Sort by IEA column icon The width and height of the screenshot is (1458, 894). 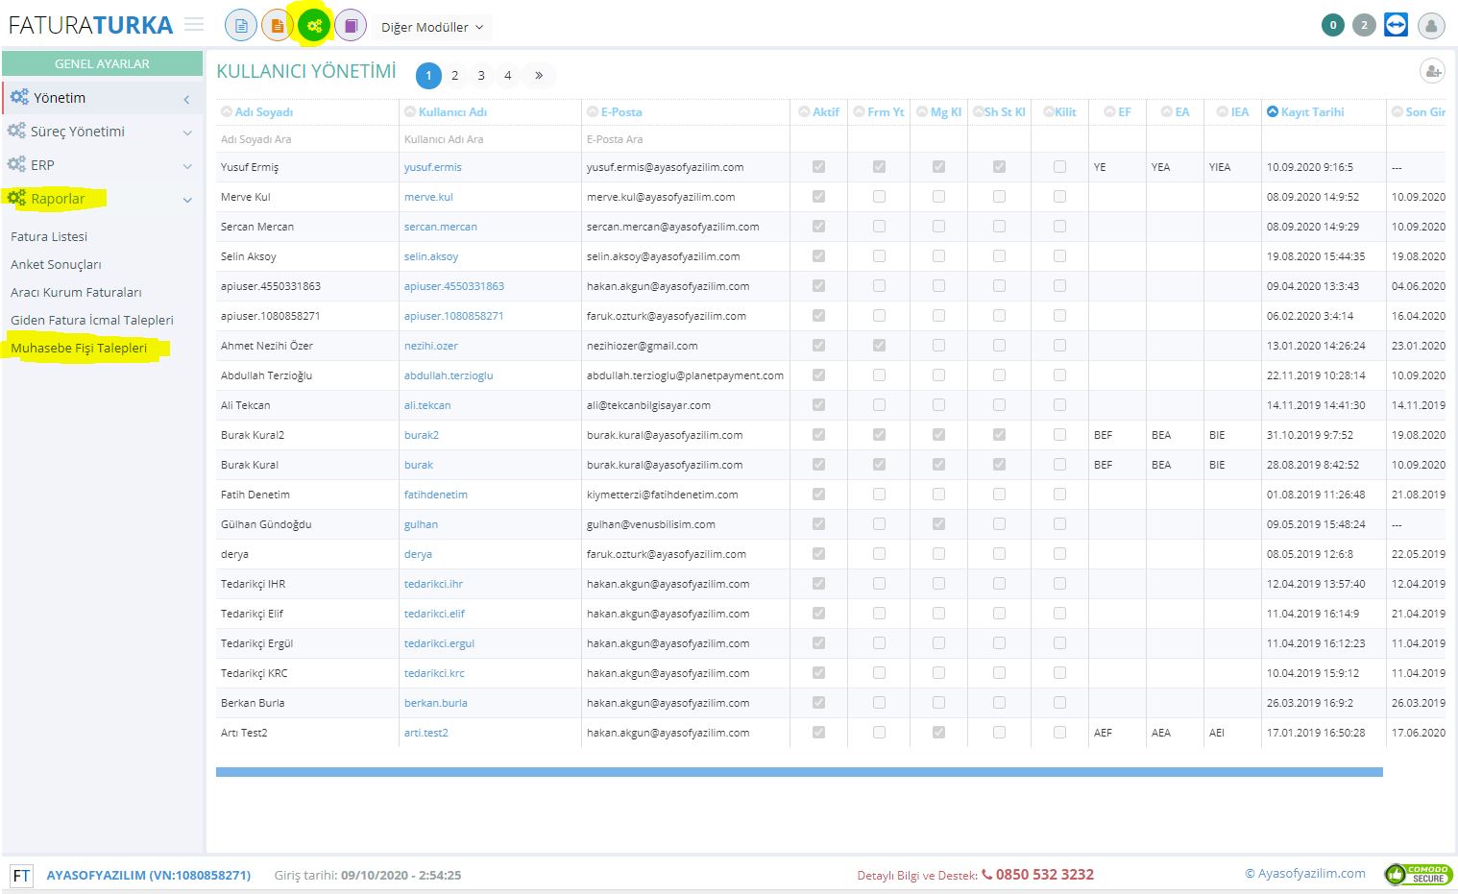click(x=1223, y=112)
